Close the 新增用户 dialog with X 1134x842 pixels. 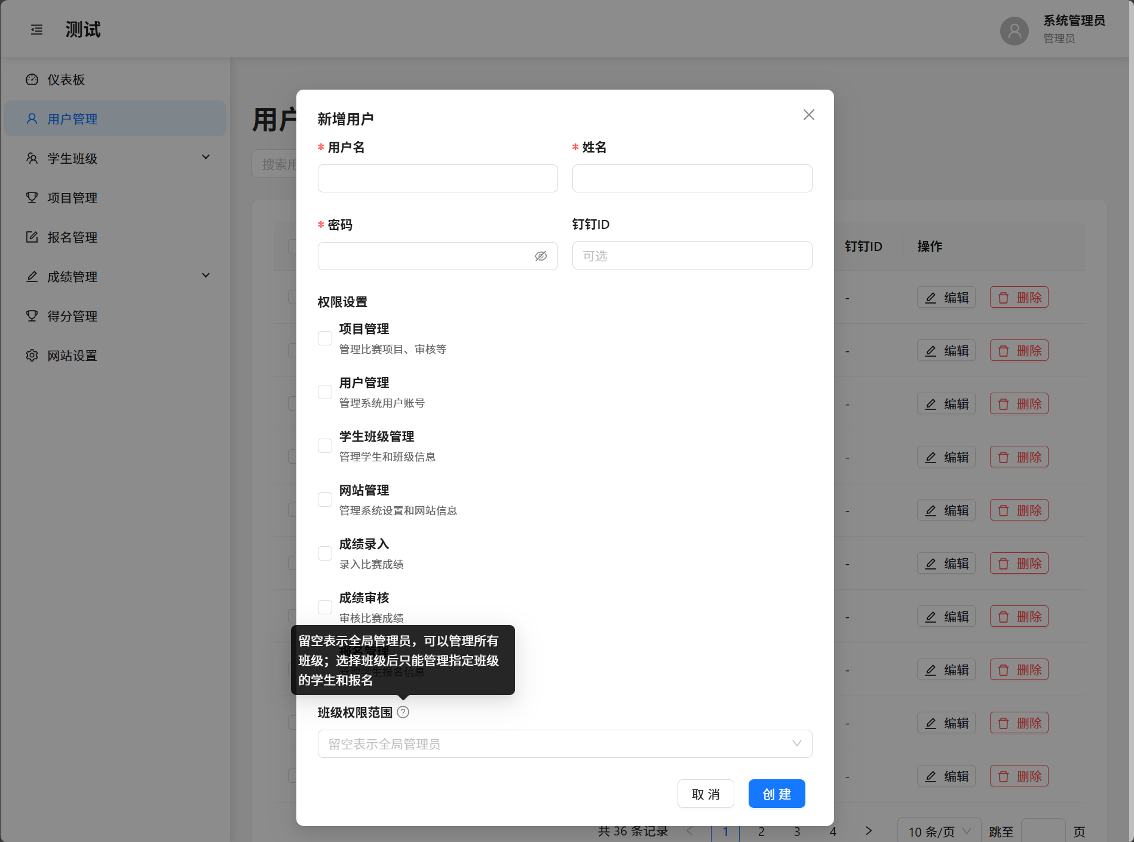[x=808, y=115]
